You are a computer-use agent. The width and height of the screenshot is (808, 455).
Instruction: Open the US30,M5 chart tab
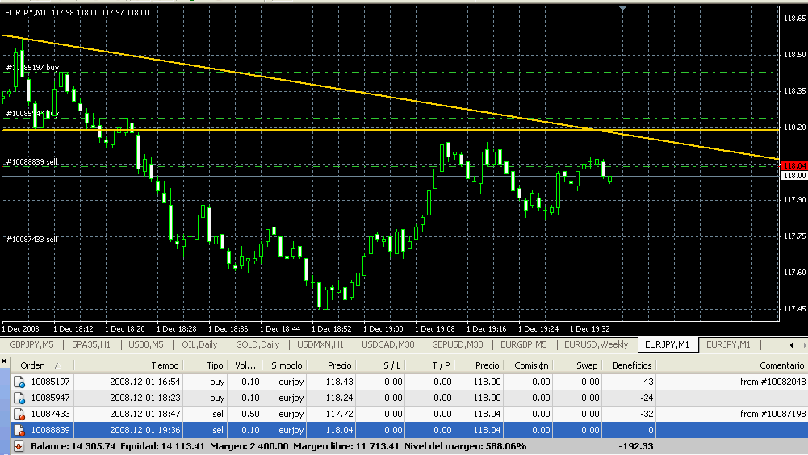146,344
